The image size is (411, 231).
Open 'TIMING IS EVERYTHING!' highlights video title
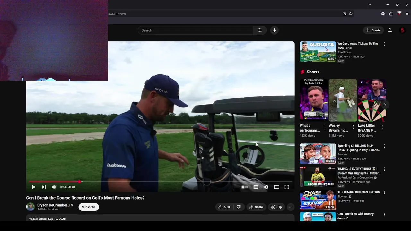[x=359, y=171]
